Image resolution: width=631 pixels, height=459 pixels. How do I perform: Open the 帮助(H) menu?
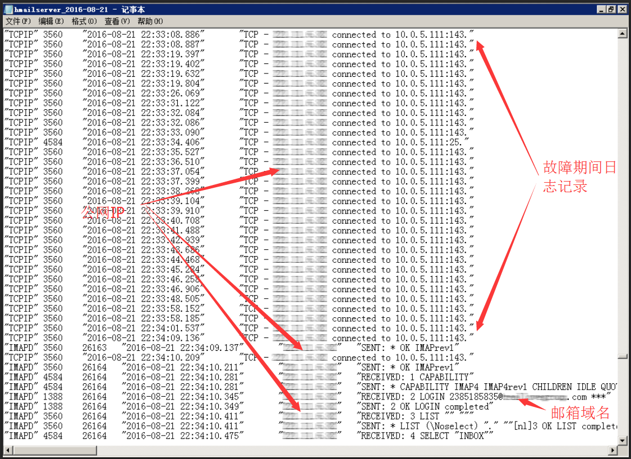[150, 21]
